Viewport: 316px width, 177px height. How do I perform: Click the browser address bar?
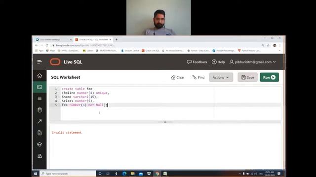click(x=155, y=45)
